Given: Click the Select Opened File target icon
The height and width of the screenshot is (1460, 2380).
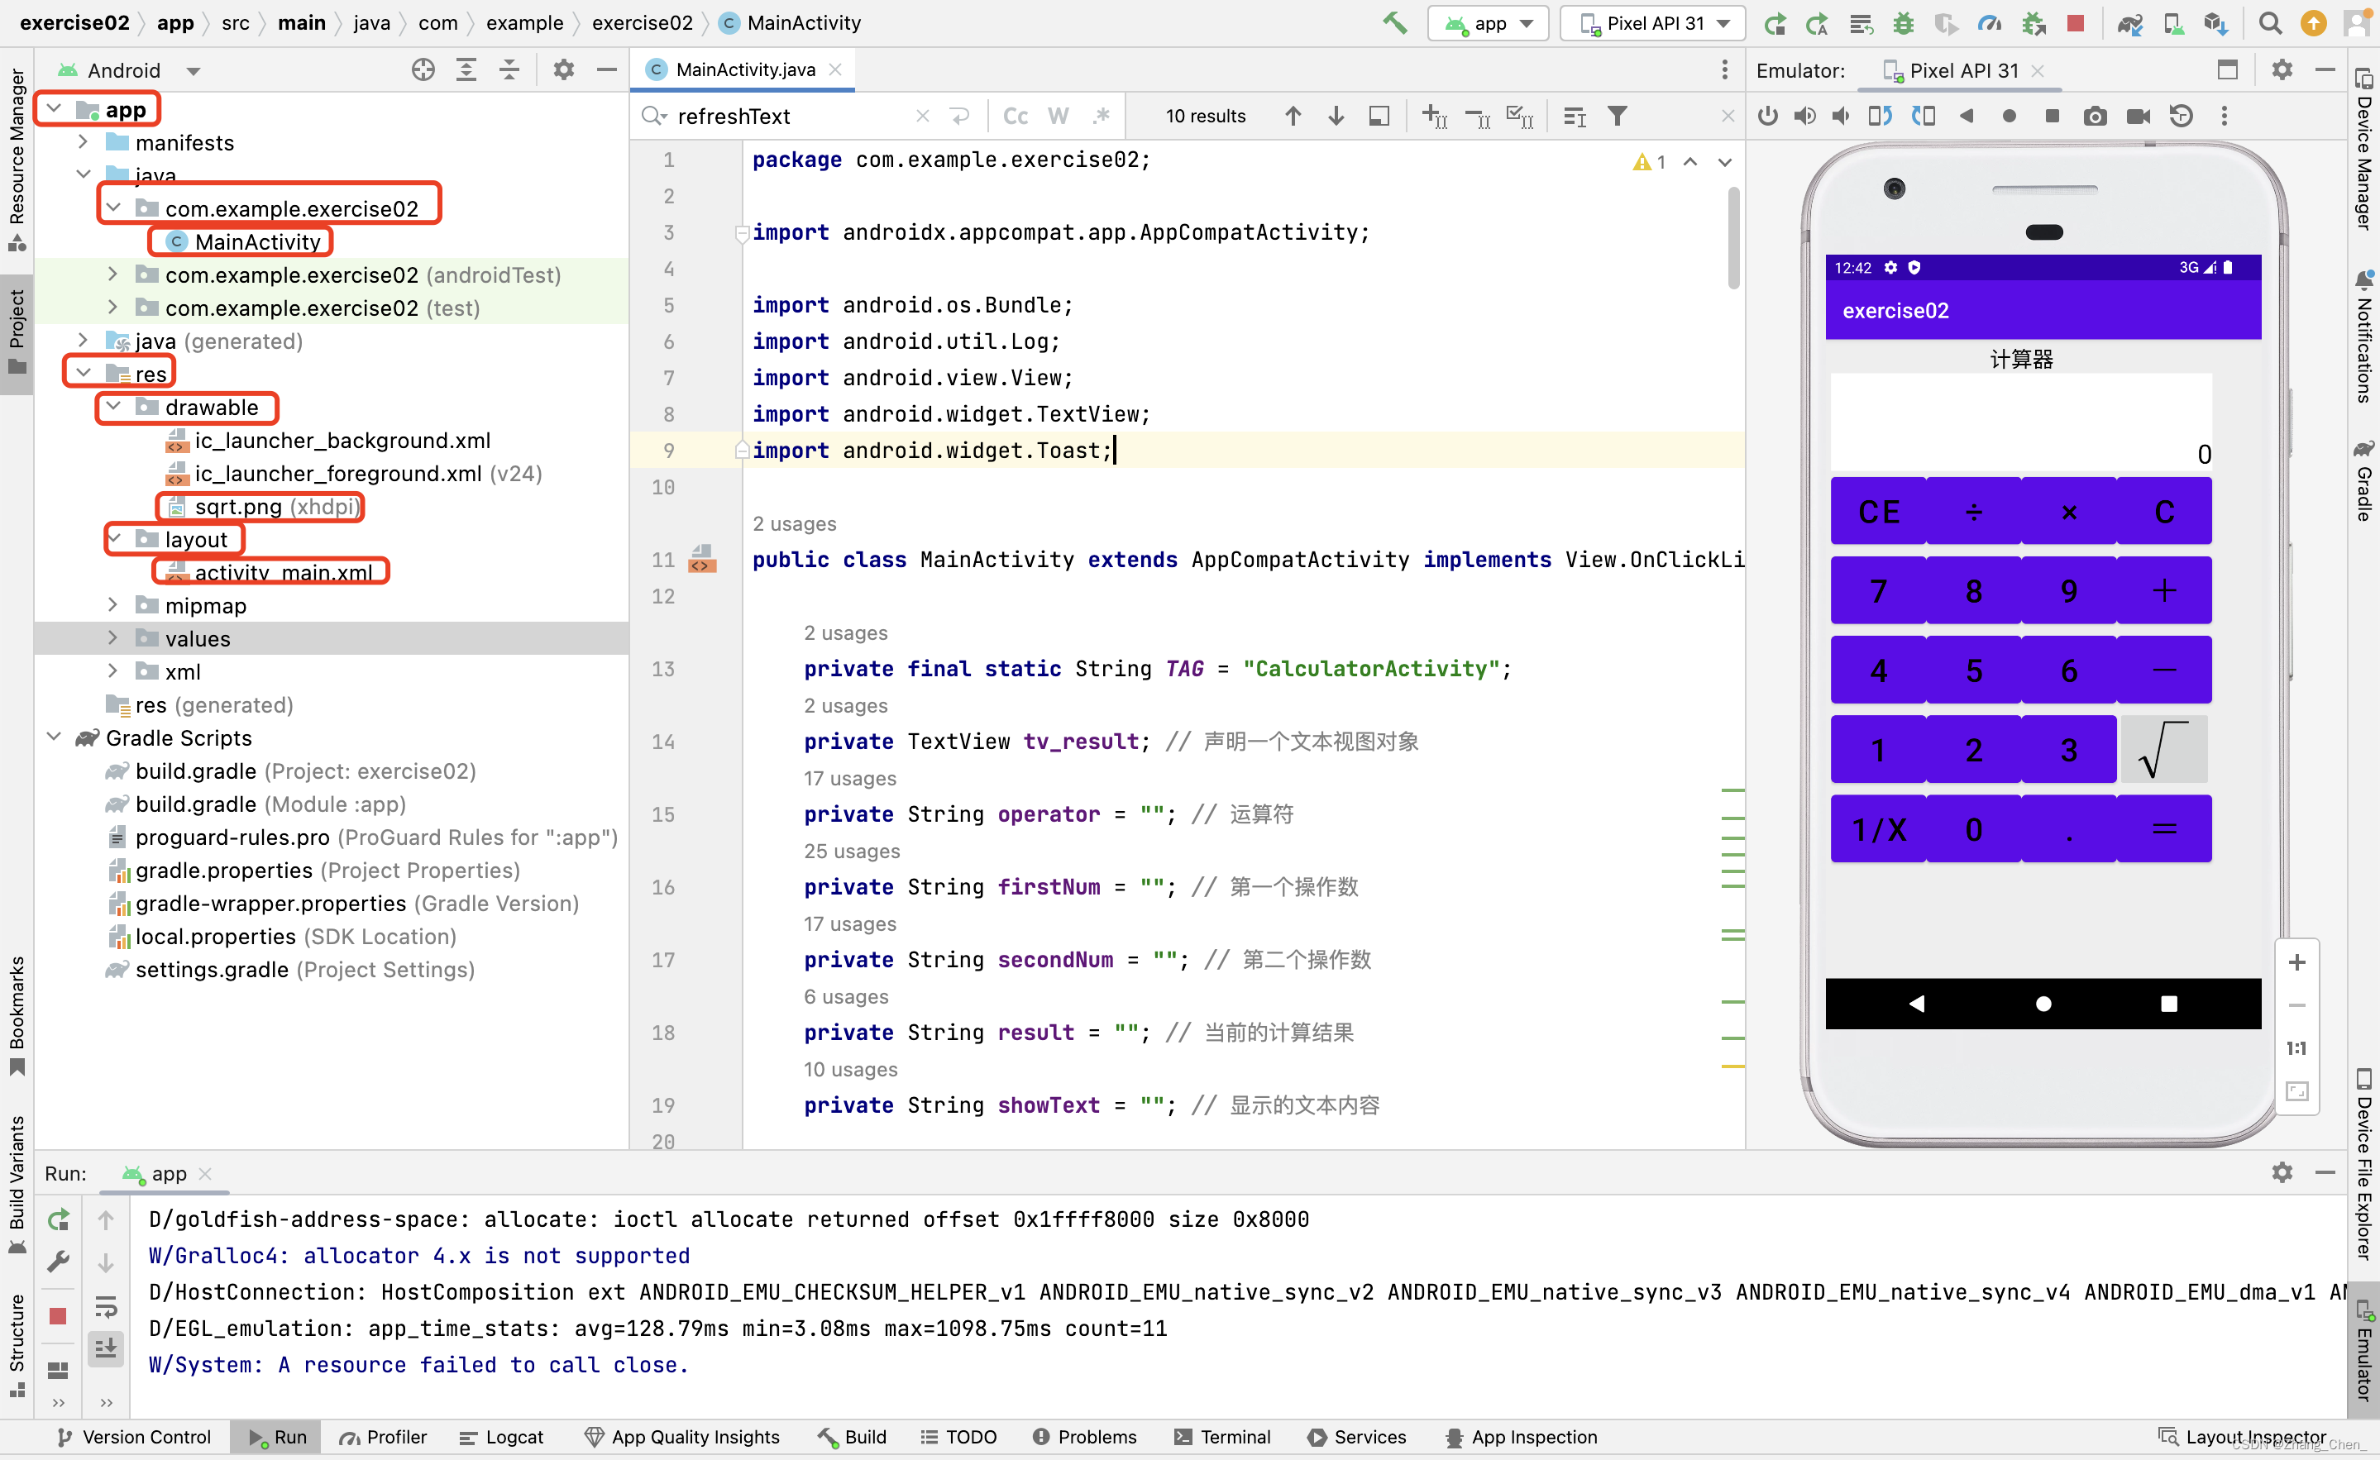Looking at the screenshot, I should [423, 69].
